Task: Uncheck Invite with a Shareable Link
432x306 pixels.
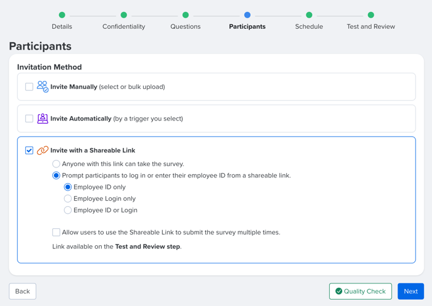Action: pos(30,150)
